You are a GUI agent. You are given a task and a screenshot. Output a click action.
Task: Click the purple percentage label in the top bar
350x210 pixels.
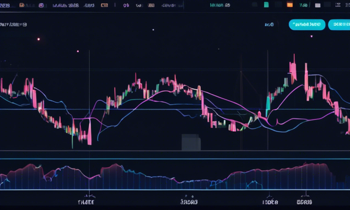126,5
